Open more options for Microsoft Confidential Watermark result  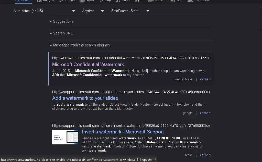(x=196, y=79)
